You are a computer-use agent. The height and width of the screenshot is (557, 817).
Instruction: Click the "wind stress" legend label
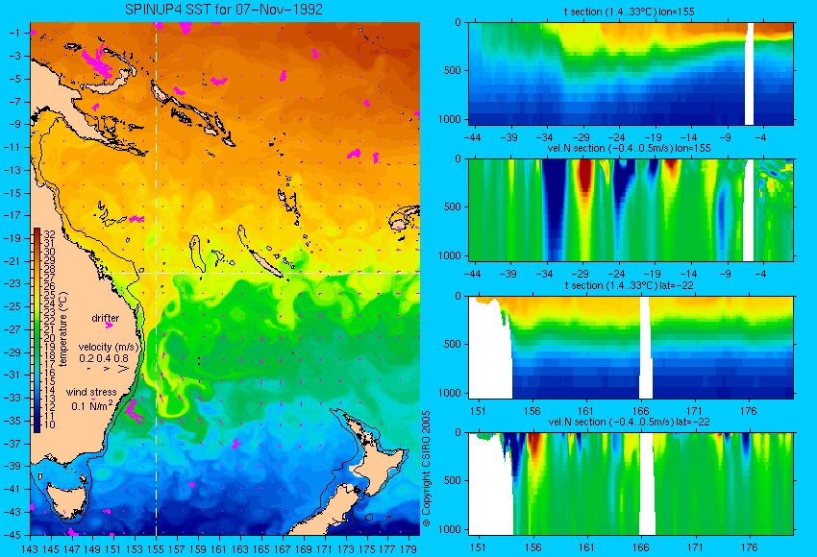91,392
